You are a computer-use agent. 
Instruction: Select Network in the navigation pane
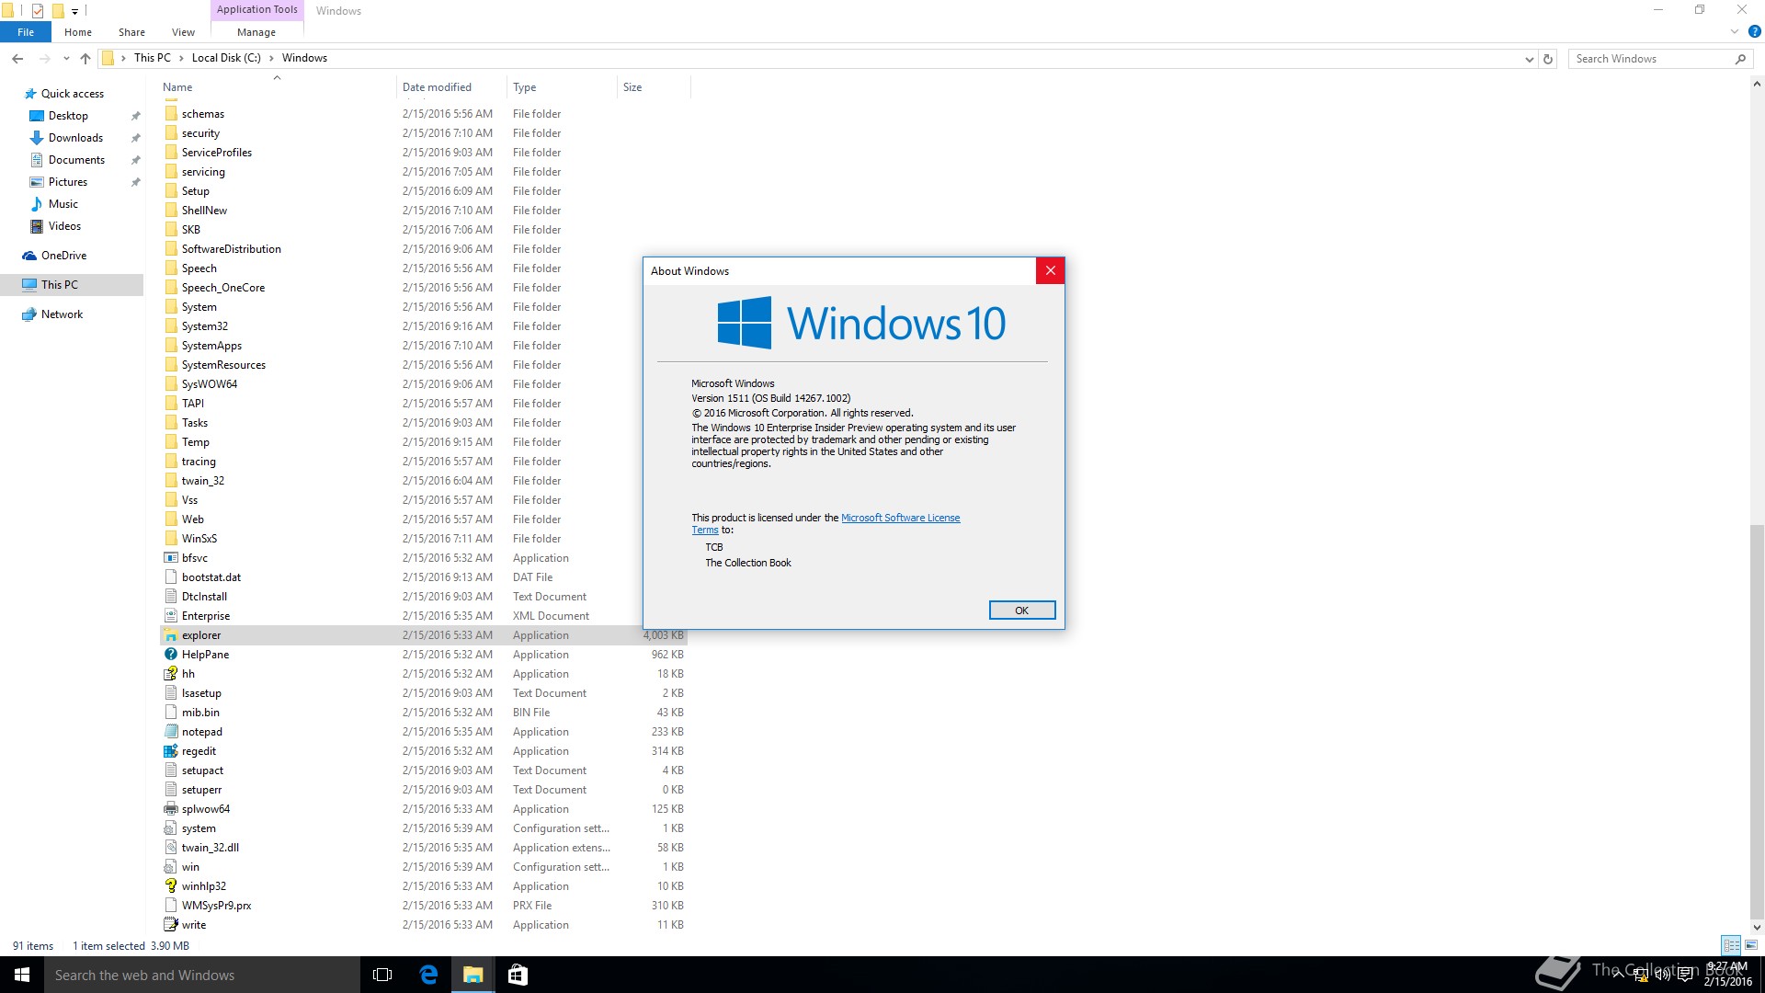[x=62, y=314]
